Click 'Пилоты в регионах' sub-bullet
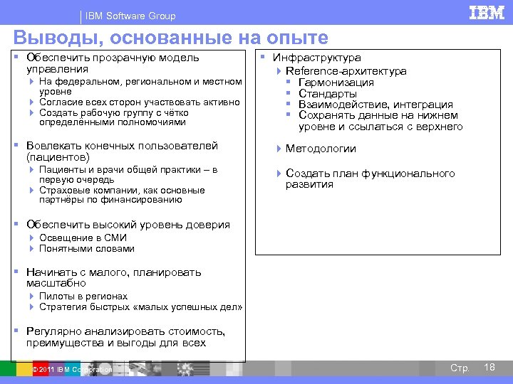 [x=83, y=296]
